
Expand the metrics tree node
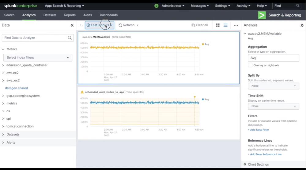click(x=3, y=103)
